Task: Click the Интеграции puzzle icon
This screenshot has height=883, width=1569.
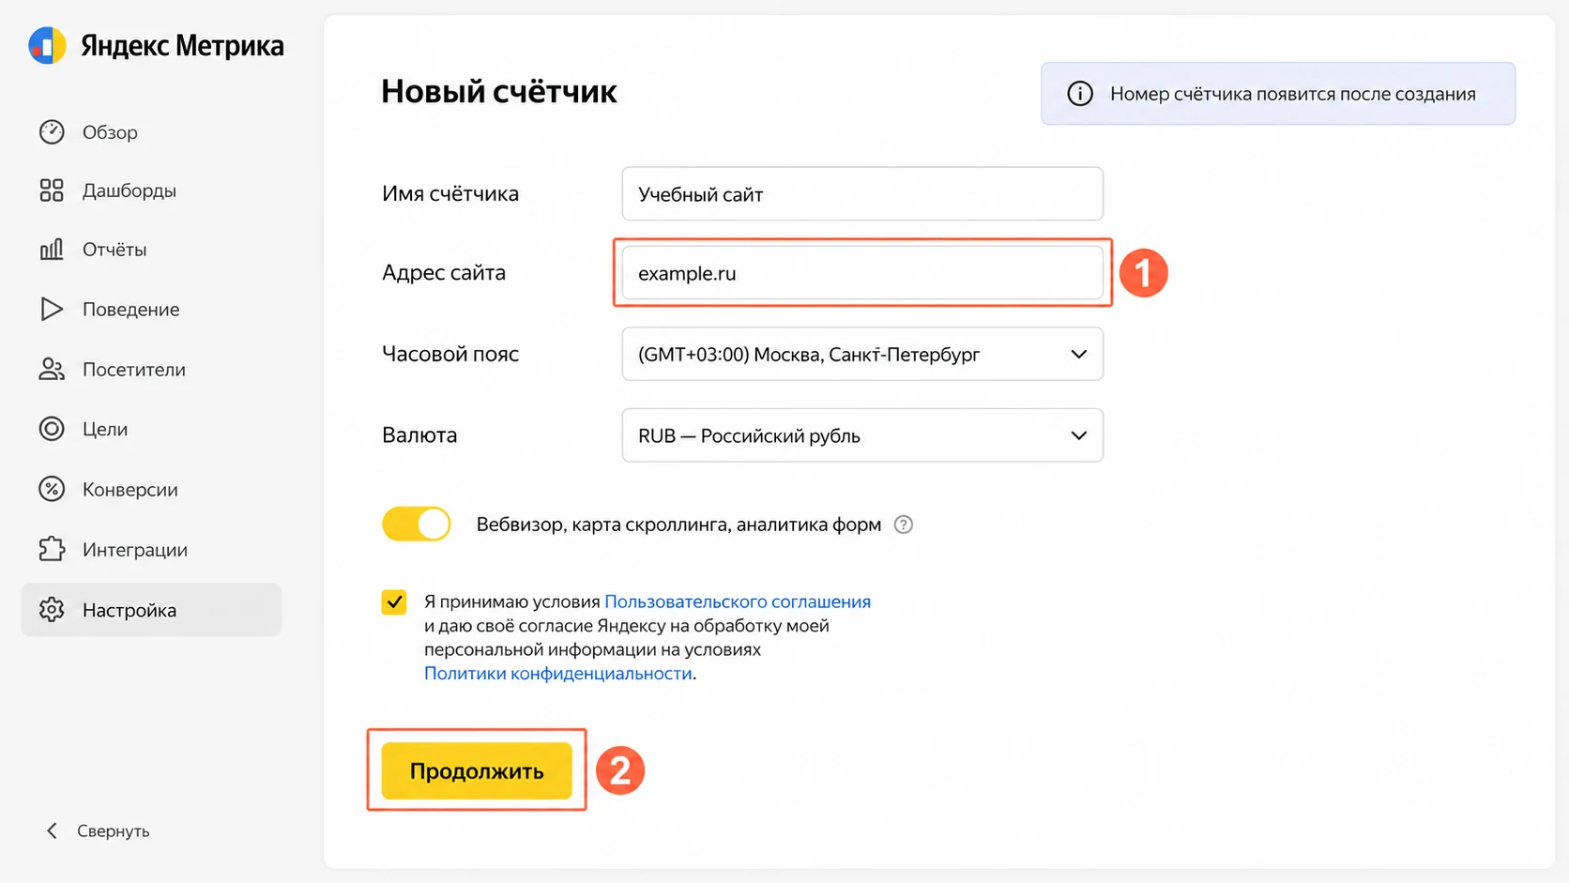Action: tap(52, 549)
